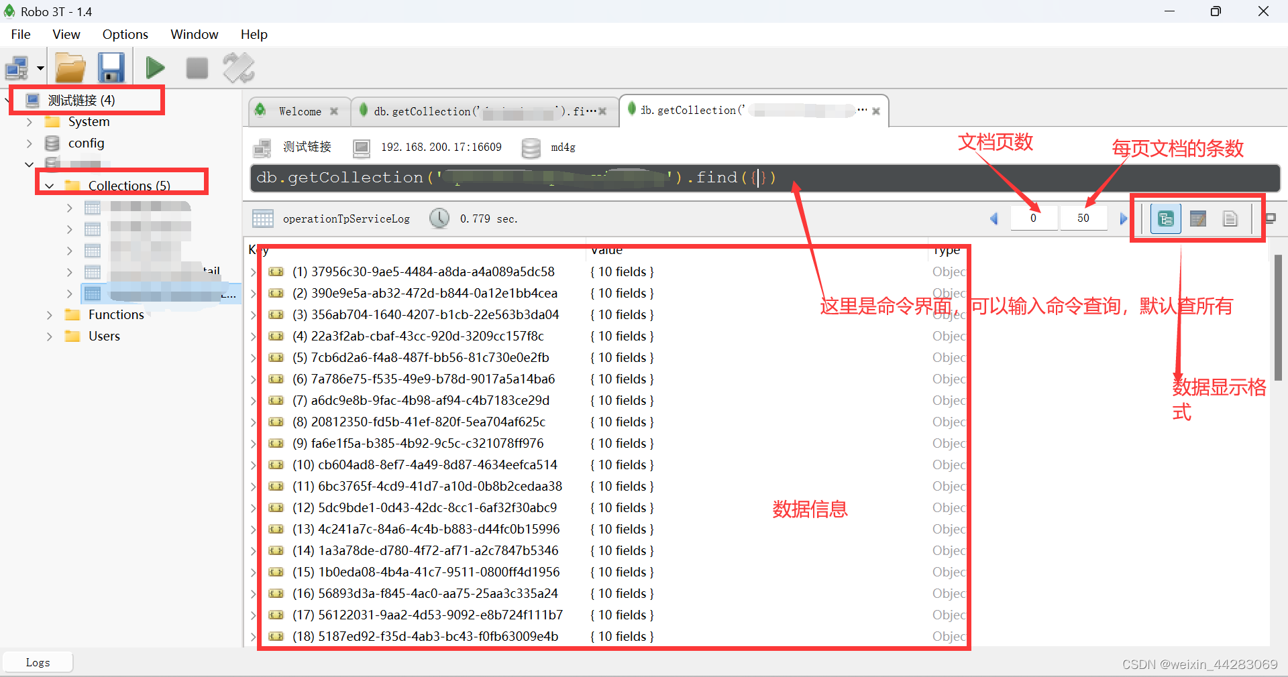
Task: Select row (18) 5187ed92-f35d-4ab3-bc43-f0fb63009e4b
Action: (x=425, y=637)
